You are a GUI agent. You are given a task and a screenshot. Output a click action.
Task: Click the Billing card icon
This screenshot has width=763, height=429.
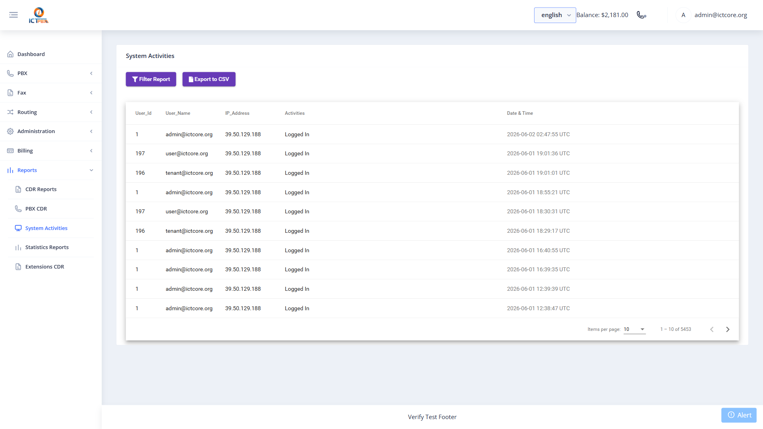tap(10, 151)
